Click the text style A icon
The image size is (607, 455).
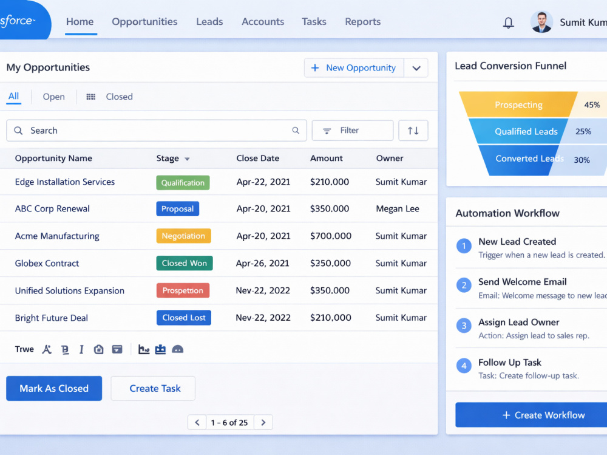(47, 349)
